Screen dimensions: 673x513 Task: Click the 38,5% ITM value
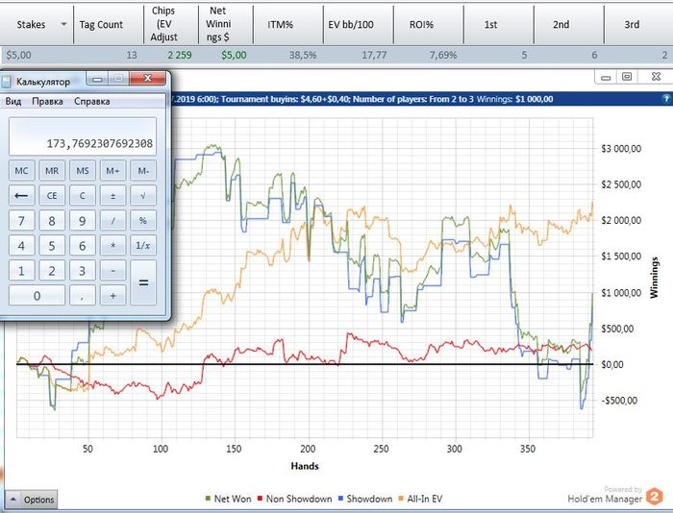pos(303,56)
